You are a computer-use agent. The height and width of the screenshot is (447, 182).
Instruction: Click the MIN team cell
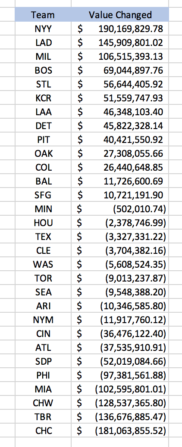tap(43, 209)
